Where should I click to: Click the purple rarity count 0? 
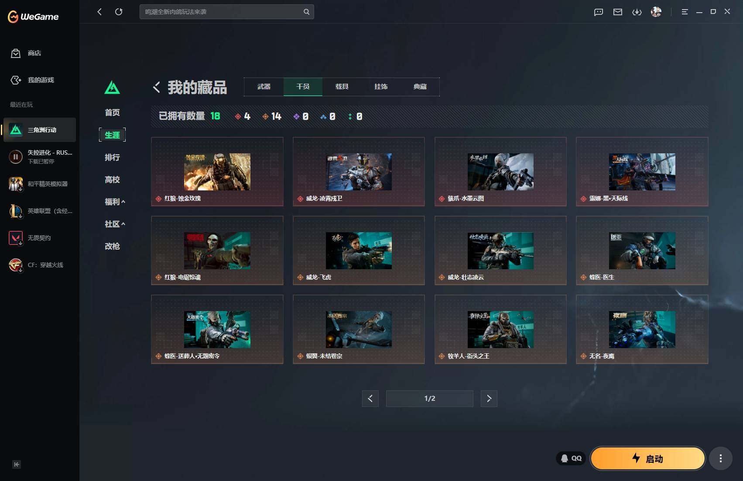301,116
